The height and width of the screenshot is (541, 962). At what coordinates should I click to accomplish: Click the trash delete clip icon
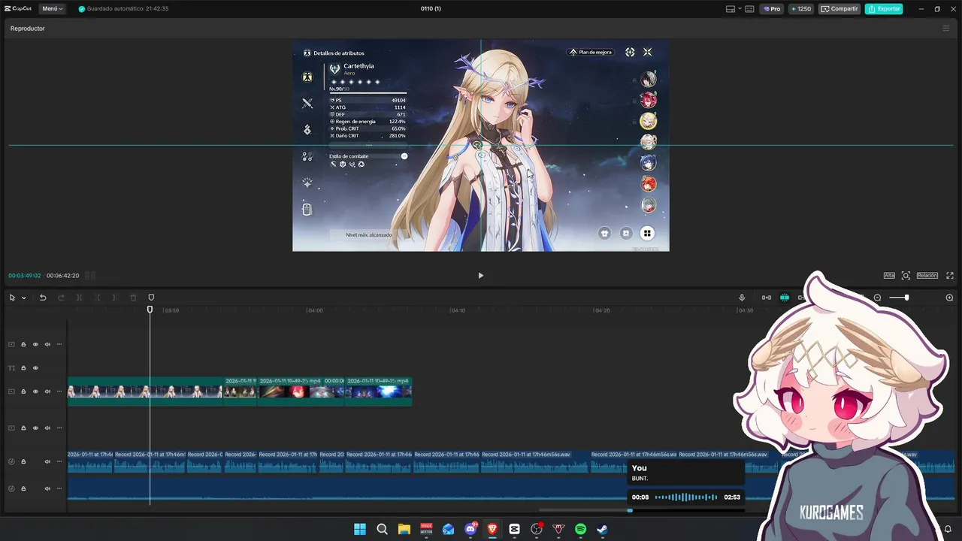(x=134, y=298)
